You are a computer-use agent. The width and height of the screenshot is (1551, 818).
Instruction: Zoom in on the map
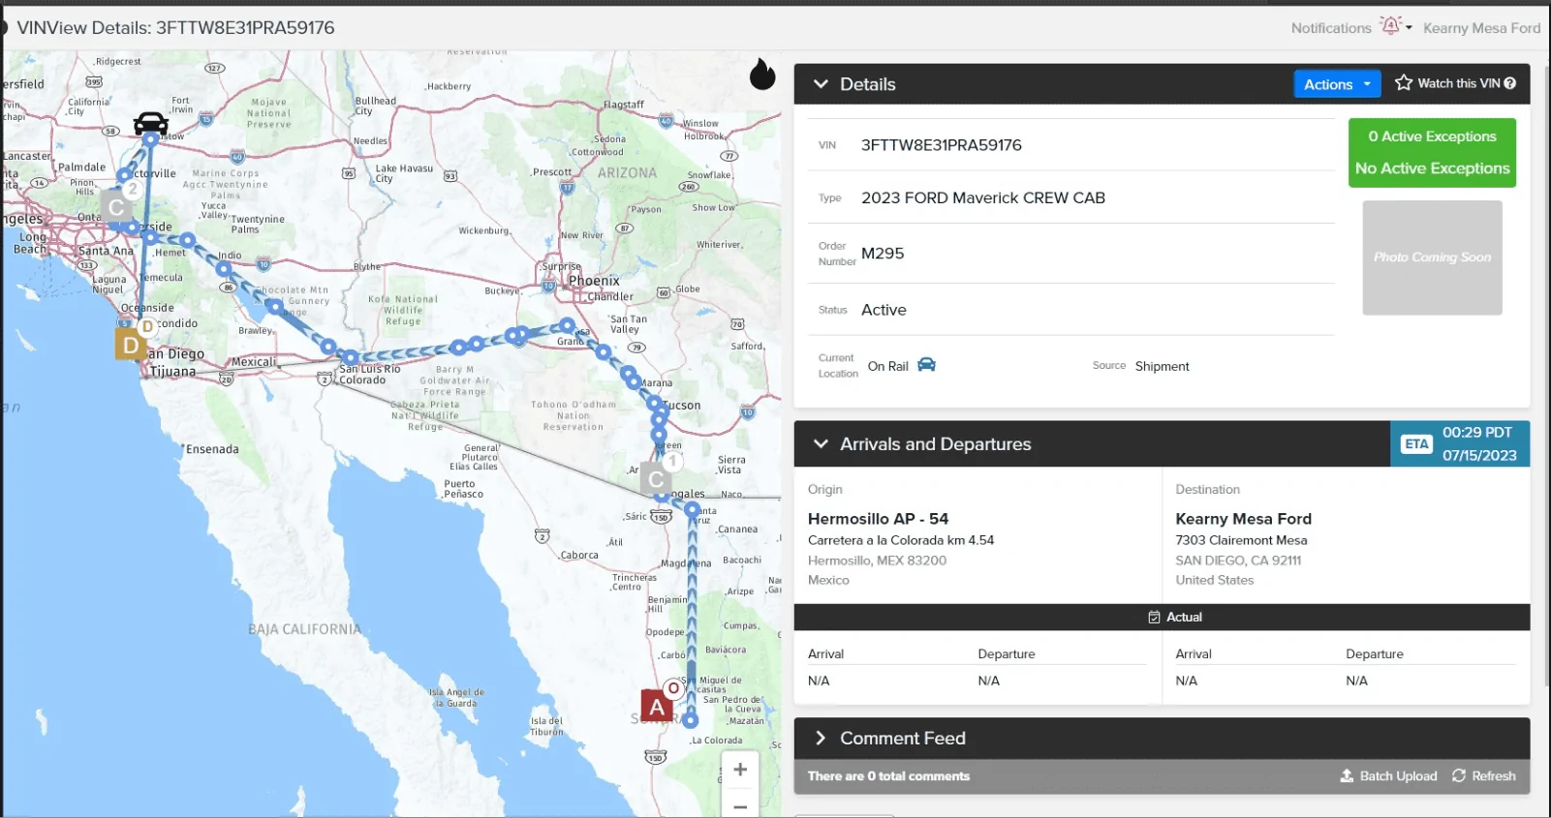(740, 770)
